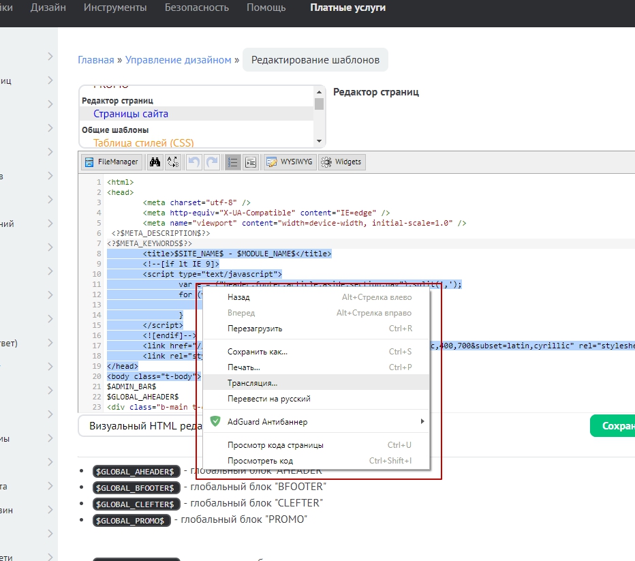Open Платные услуги in top menu
The image size is (635, 561).
[x=347, y=8]
